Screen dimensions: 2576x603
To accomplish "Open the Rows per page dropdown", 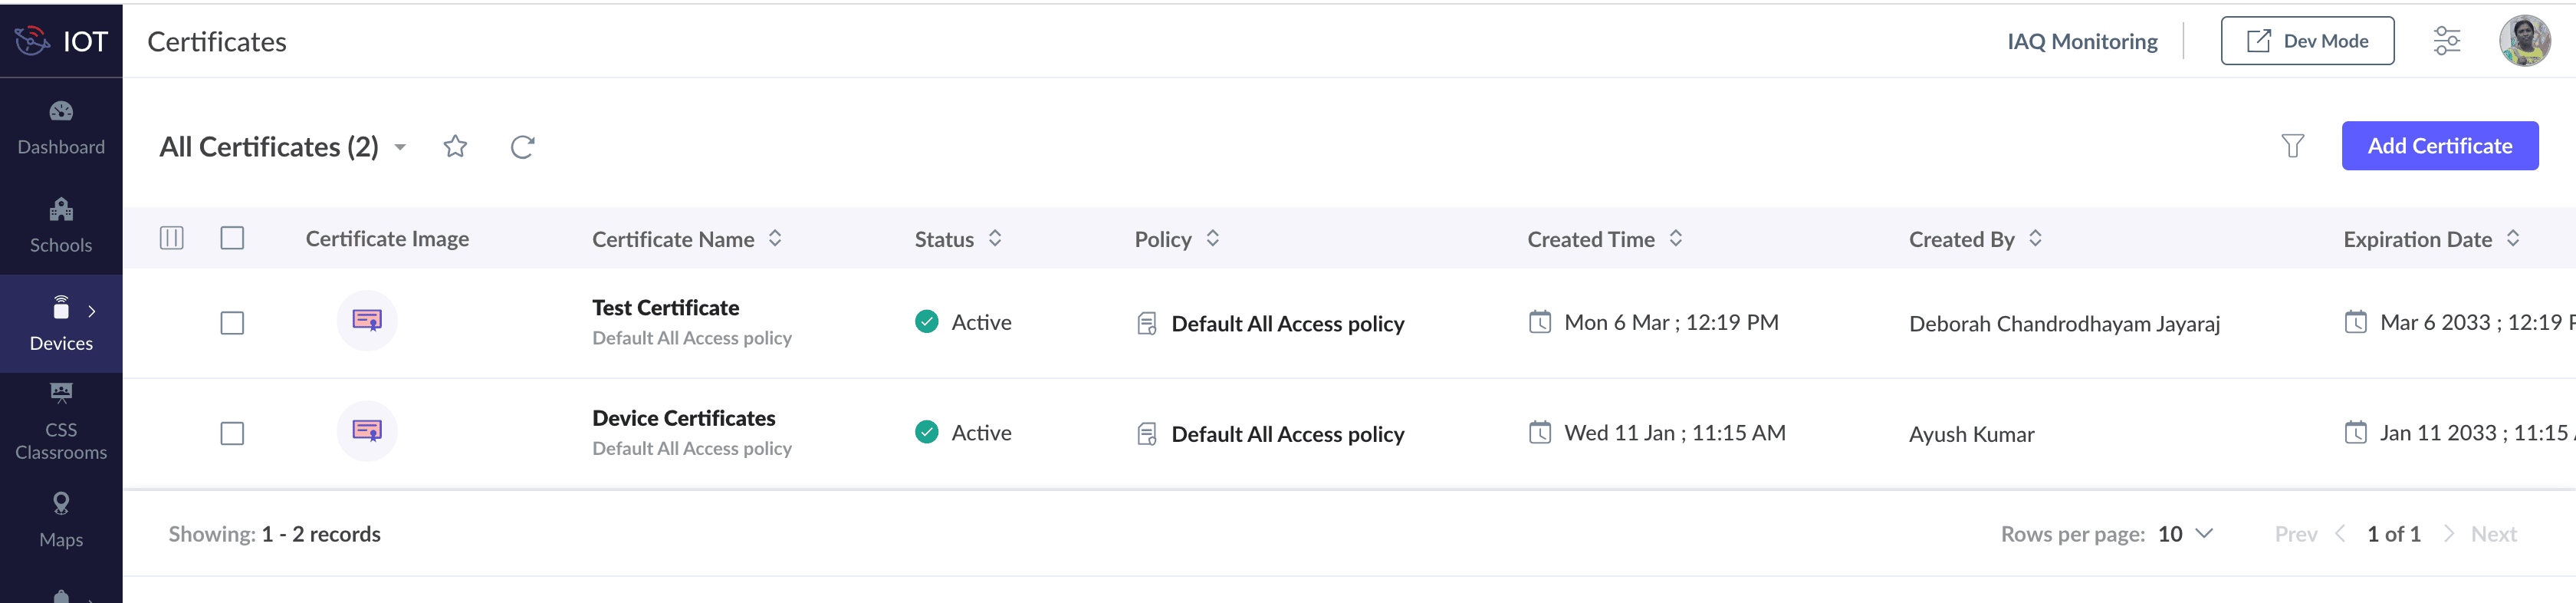I will 2185,534.
